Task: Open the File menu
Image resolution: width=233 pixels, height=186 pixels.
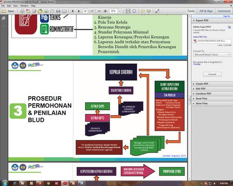Action: (x=3, y=6)
